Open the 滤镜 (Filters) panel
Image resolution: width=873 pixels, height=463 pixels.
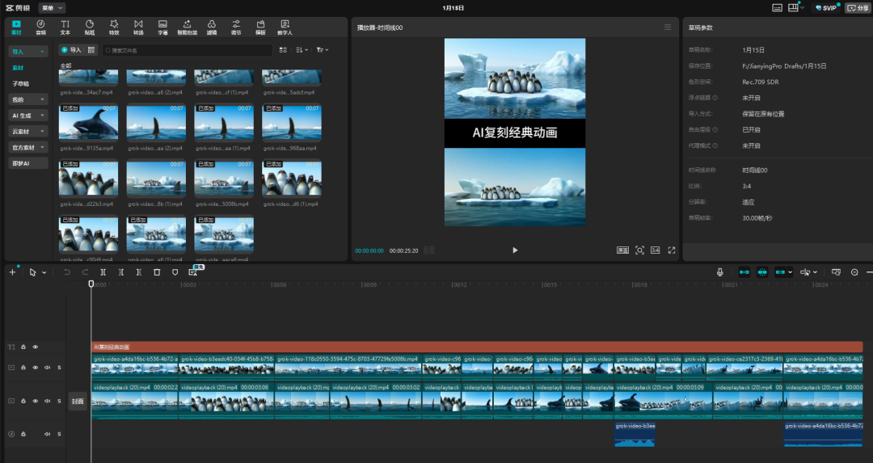[x=212, y=27]
